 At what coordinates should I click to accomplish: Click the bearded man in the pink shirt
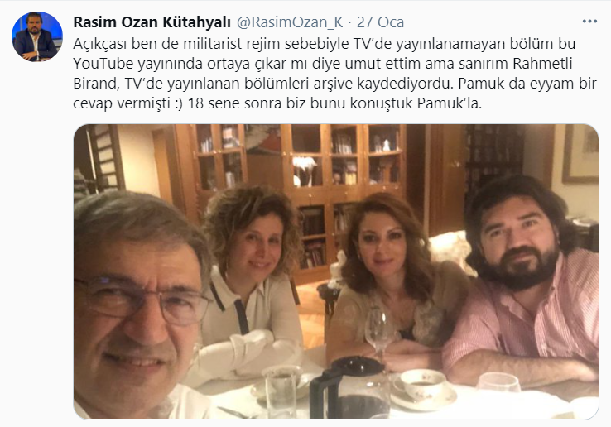coord(524,281)
